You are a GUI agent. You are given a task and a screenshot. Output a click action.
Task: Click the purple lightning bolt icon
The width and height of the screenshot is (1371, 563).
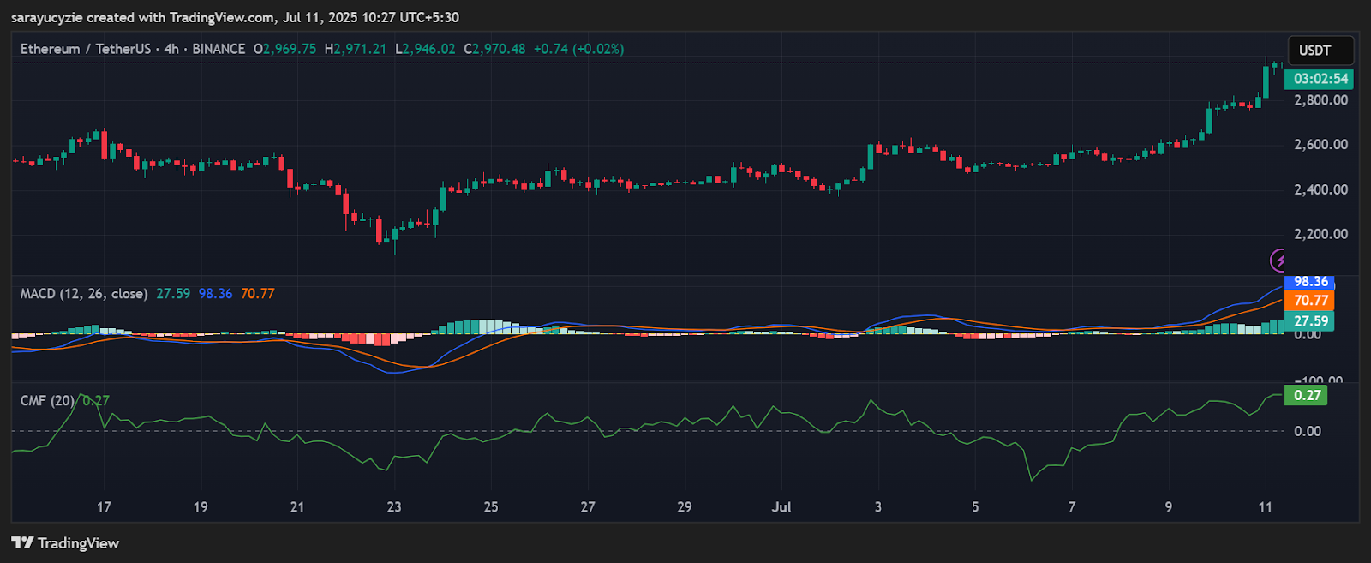1278,260
